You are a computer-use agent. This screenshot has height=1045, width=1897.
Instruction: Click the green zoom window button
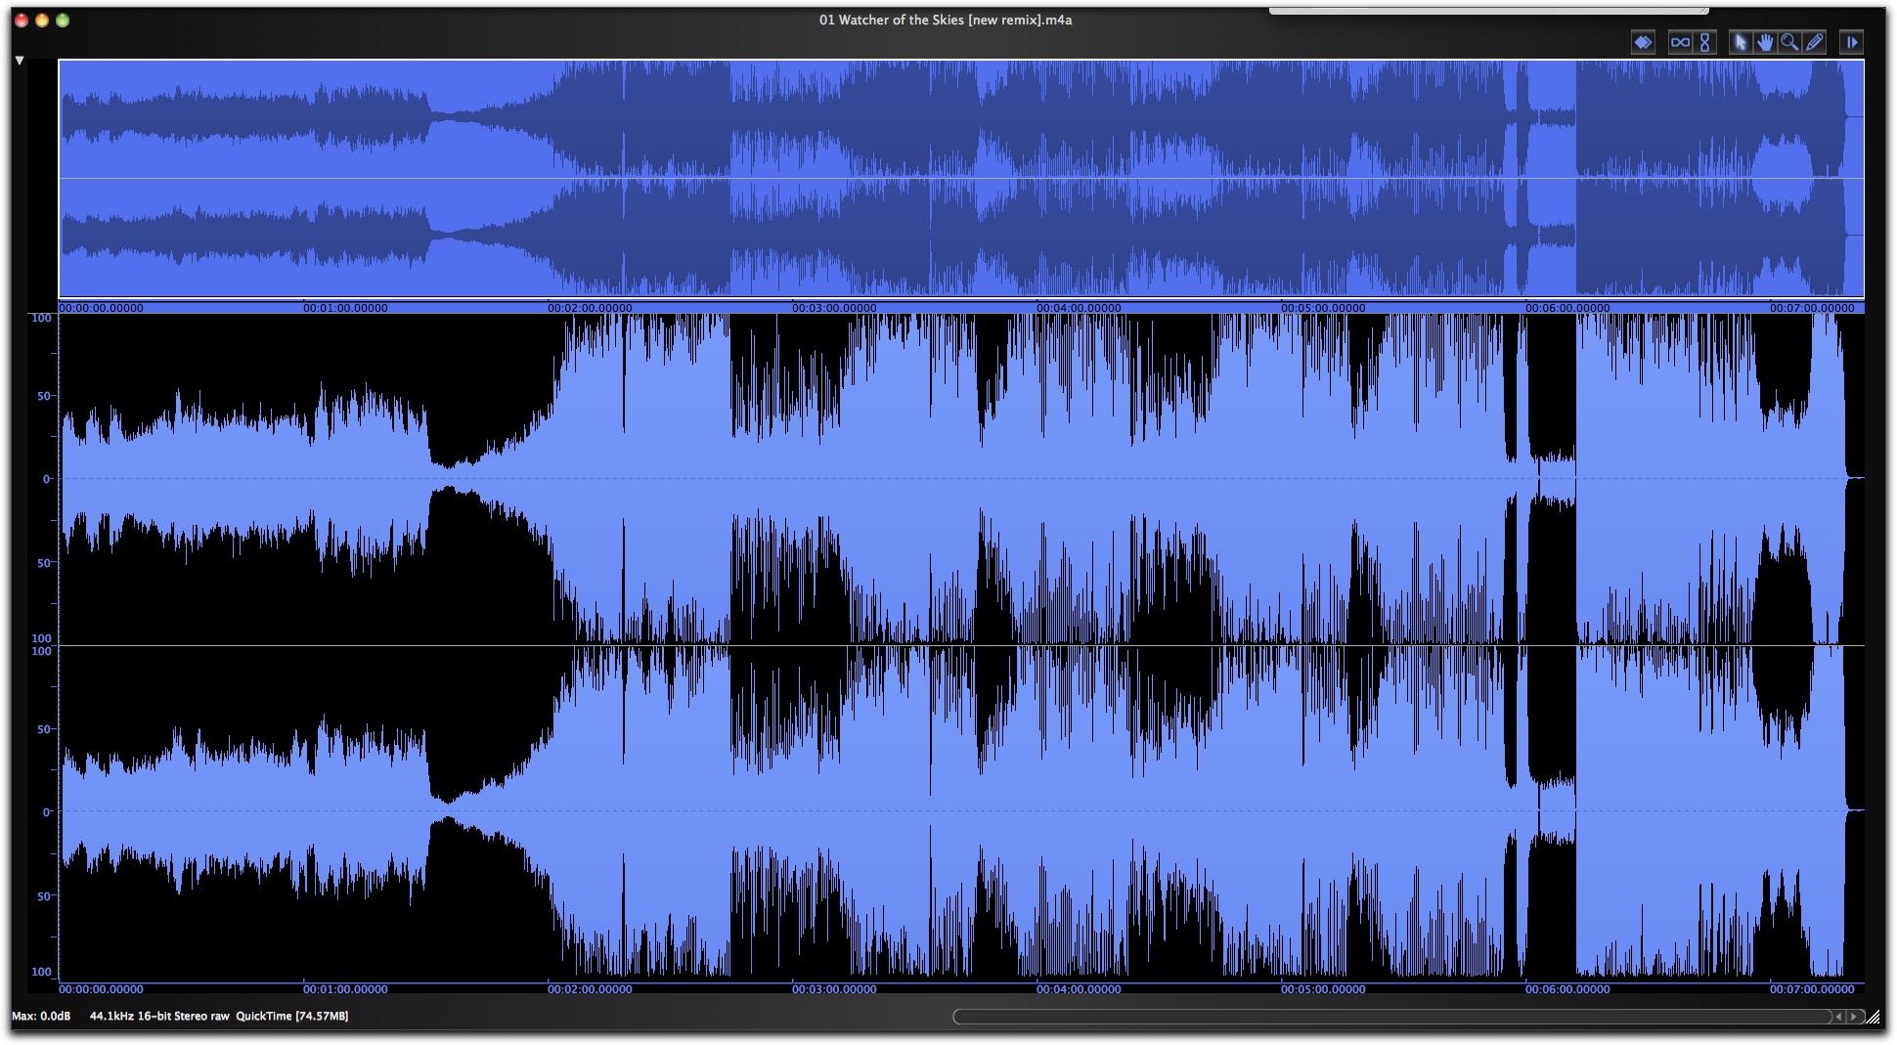pos(63,21)
